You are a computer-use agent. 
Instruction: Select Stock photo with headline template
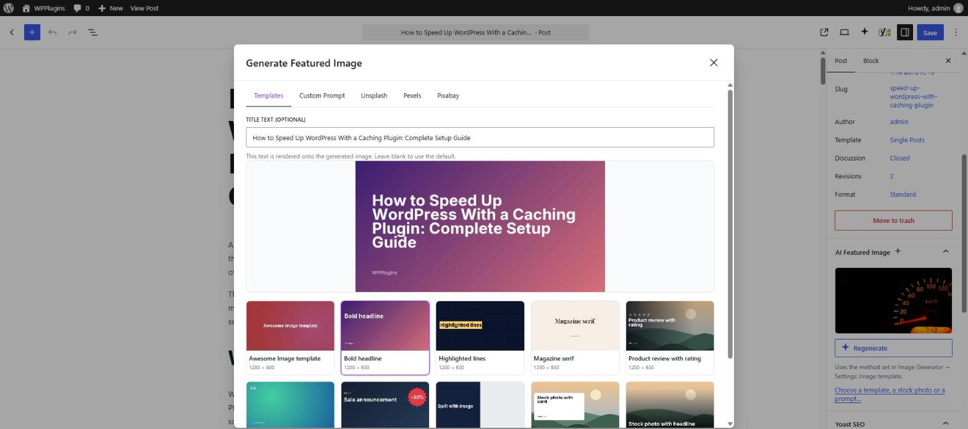670,404
